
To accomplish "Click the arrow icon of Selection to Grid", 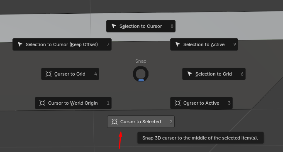I will 190,74.
